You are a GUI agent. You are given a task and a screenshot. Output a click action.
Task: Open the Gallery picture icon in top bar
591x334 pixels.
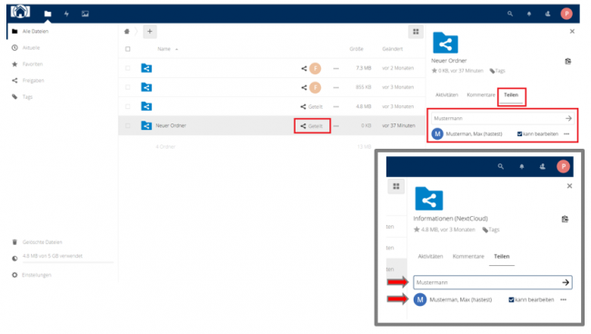(x=85, y=14)
